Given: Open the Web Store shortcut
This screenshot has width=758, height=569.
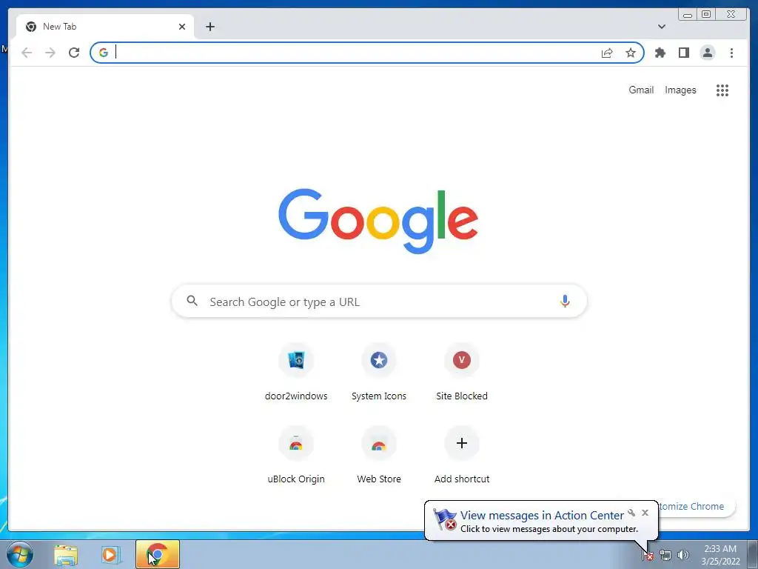Looking at the screenshot, I should (x=379, y=455).
